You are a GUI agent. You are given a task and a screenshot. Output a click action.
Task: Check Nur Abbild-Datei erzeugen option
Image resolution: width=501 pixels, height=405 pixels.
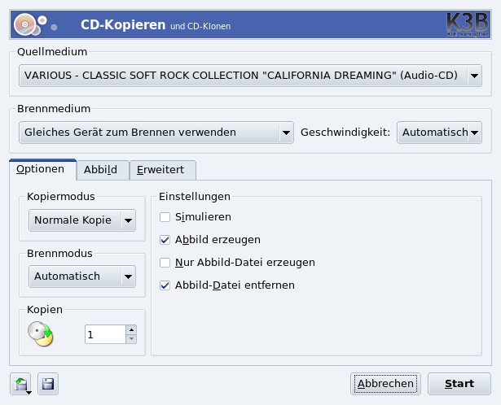165,263
